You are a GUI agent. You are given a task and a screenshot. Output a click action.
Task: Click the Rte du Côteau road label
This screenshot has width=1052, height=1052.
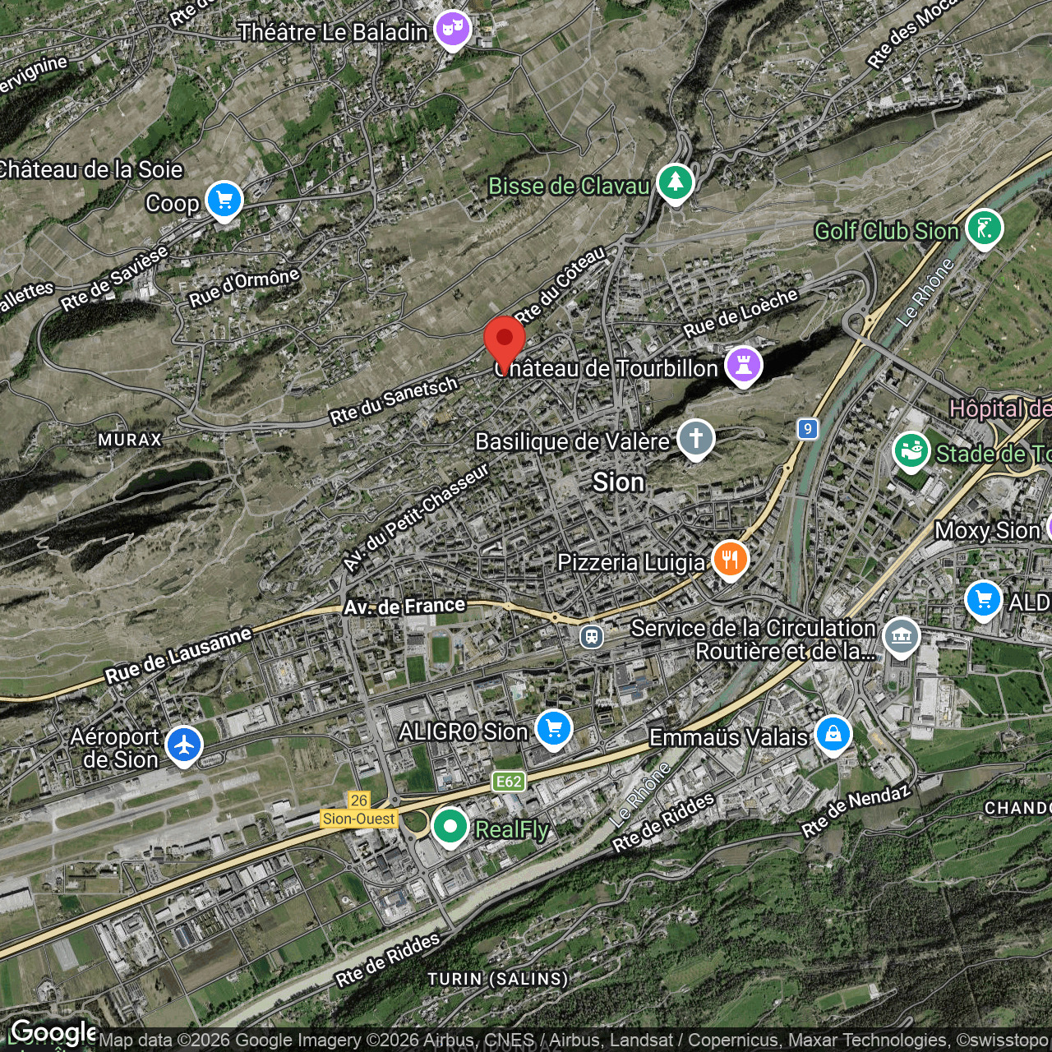pyautogui.click(x=561, y=284)
